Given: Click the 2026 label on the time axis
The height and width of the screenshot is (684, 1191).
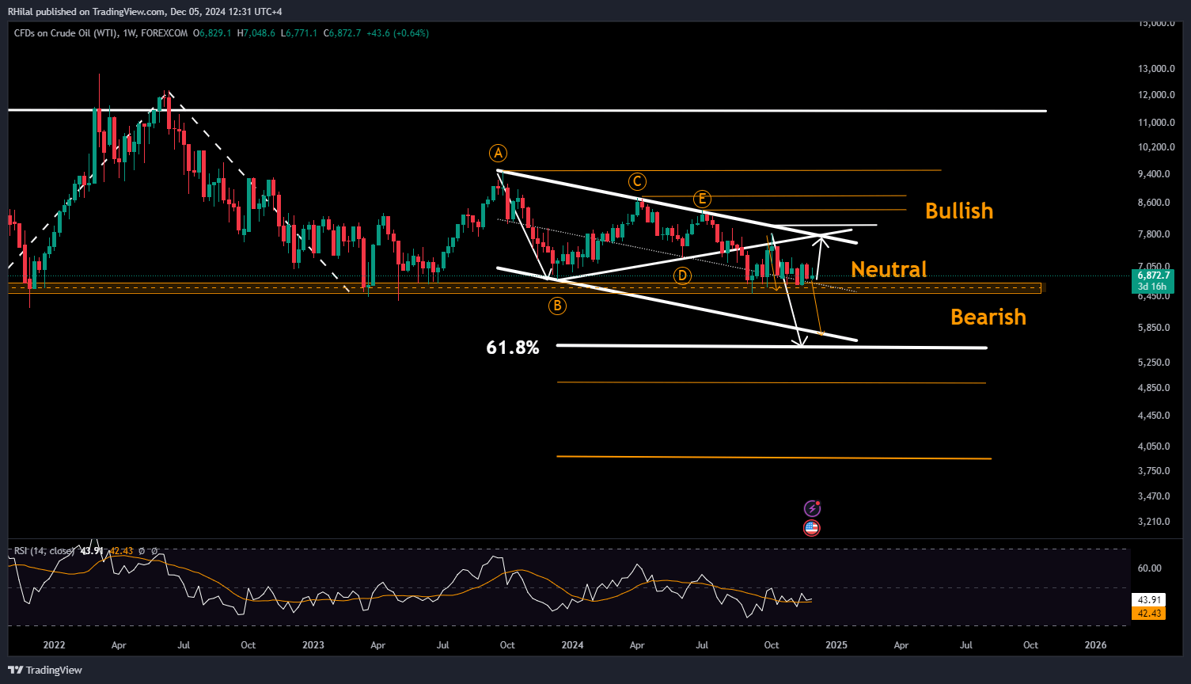Looking at the screenshot, I should (x=1095, y=645).
